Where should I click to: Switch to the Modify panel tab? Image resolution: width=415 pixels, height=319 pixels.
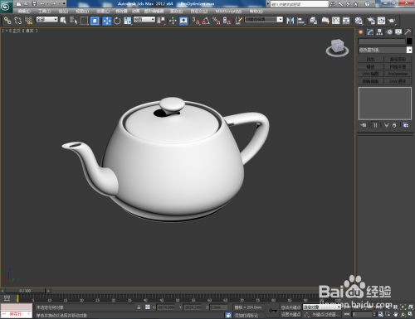[370, 32]
